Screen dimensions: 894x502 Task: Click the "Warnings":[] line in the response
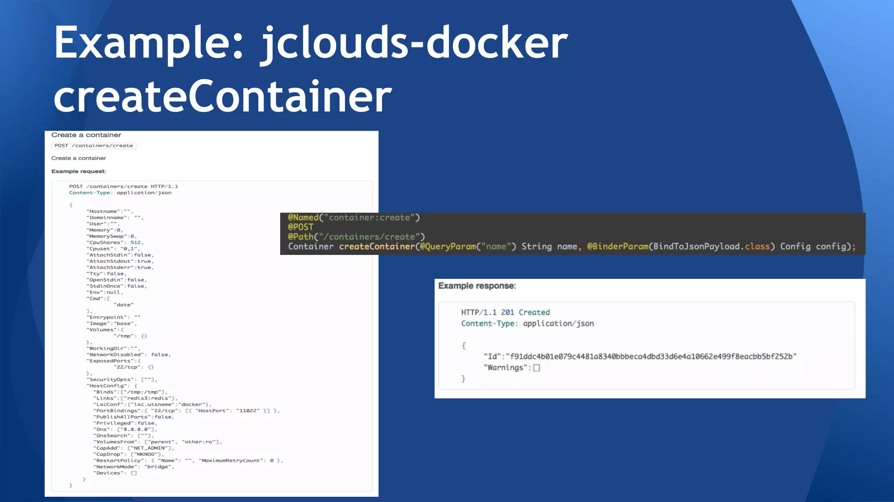click(x=512, y=368)
